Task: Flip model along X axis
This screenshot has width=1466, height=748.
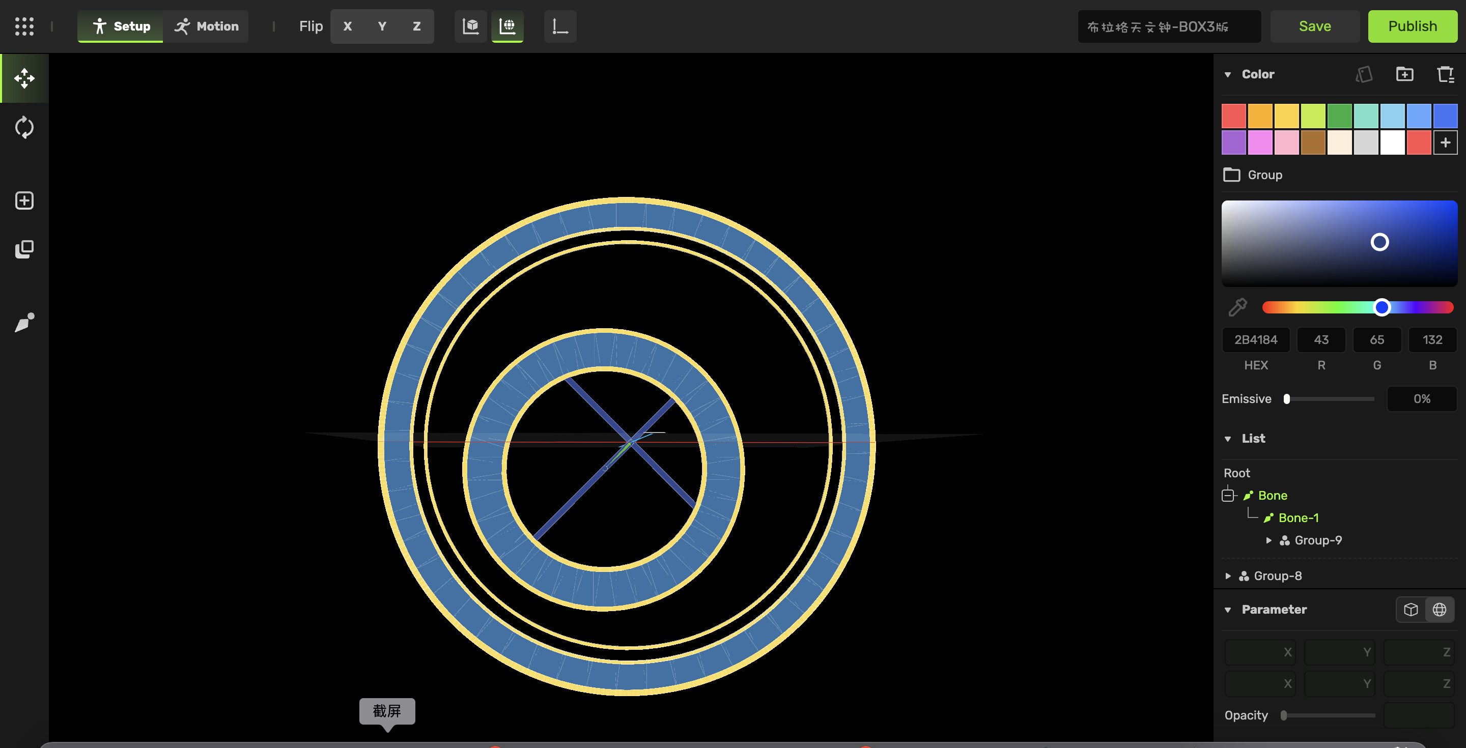Action: click(347, 26)
